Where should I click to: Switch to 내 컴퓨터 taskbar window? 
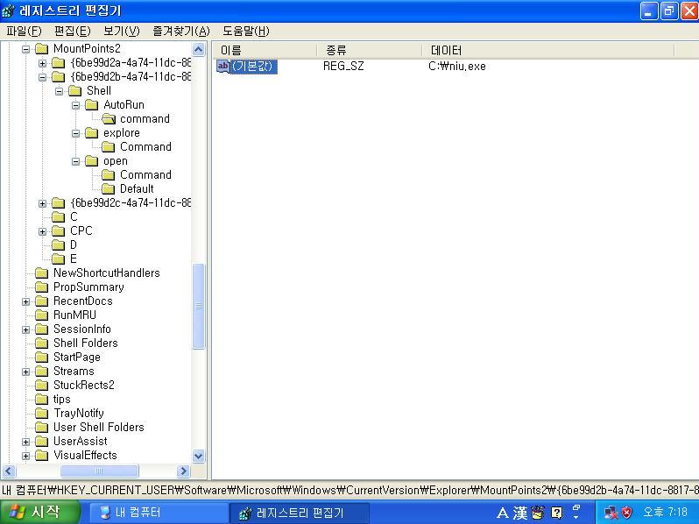159,513
